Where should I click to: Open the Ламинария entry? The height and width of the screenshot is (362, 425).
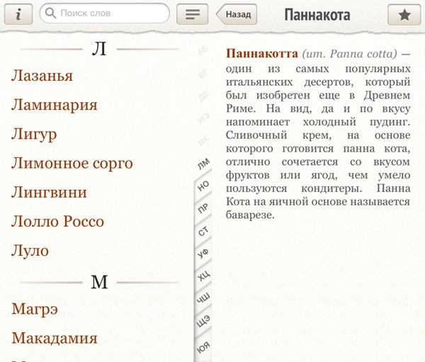[x=55, y=105]
